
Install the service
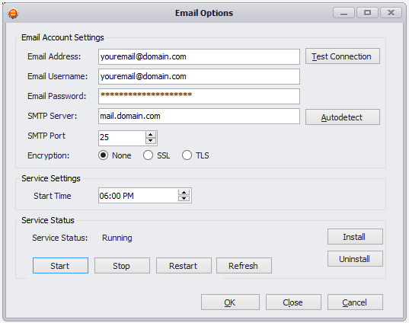[355, 237]
